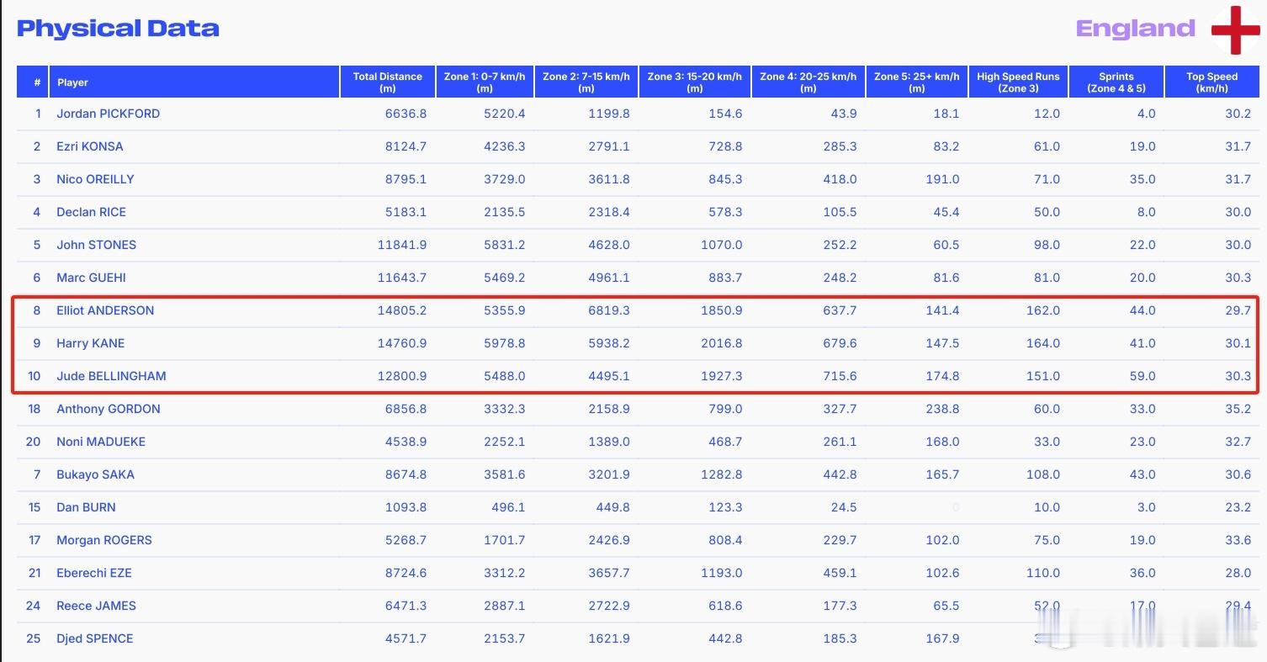
Task: Select the Zone 3: 15-20 km/h header
Action: (x=695, y=82)
